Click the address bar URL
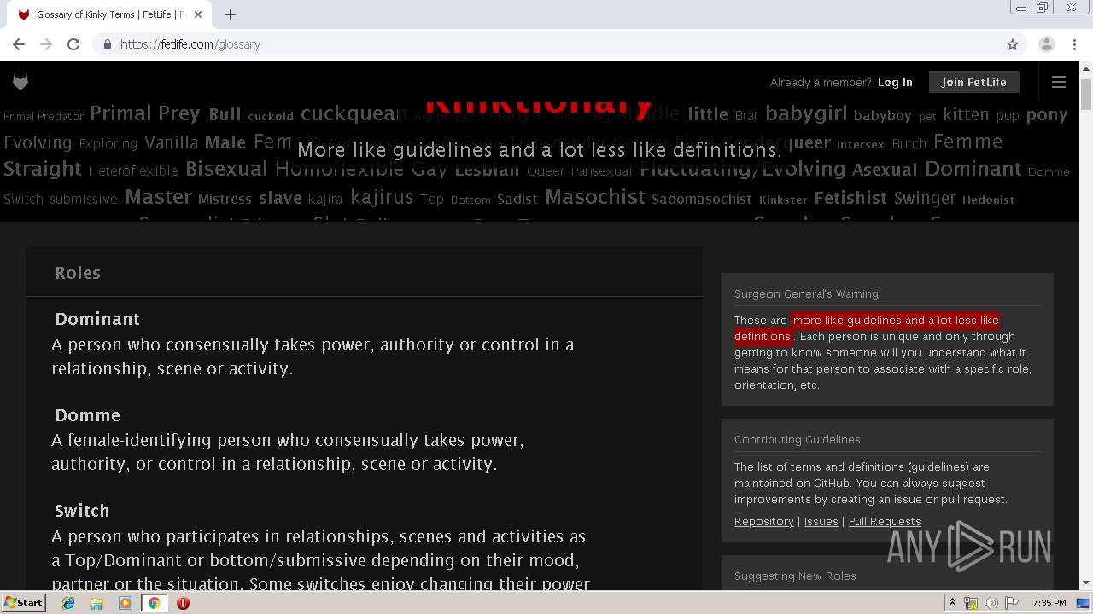The height and width of the screenshot is (614, 1093). point(190,44)
